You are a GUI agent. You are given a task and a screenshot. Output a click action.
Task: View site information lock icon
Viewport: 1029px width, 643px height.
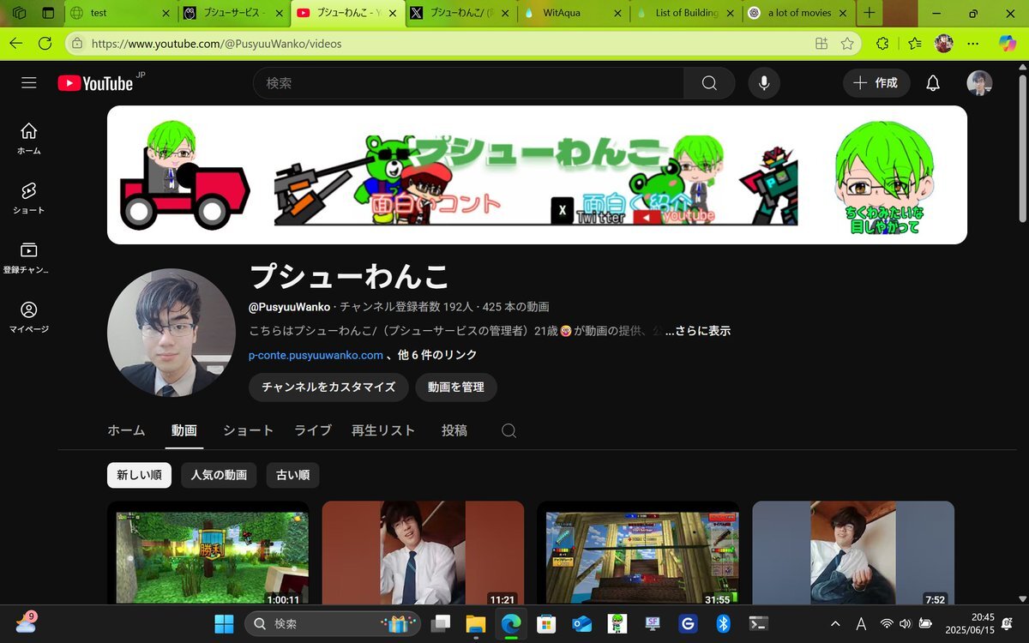(77, 44)
